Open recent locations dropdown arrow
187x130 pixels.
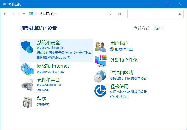pos(19,14)
